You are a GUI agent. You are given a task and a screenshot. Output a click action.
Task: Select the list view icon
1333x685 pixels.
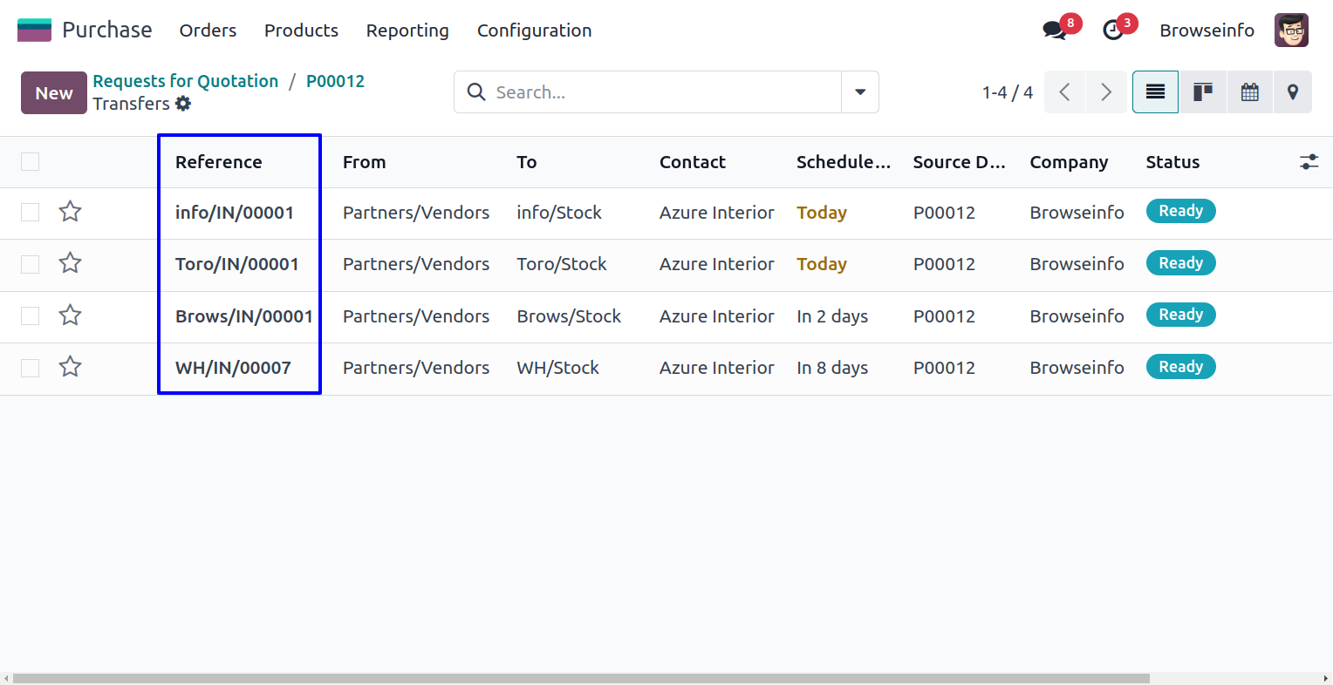pyautogui.click(x=1155, y=92)
